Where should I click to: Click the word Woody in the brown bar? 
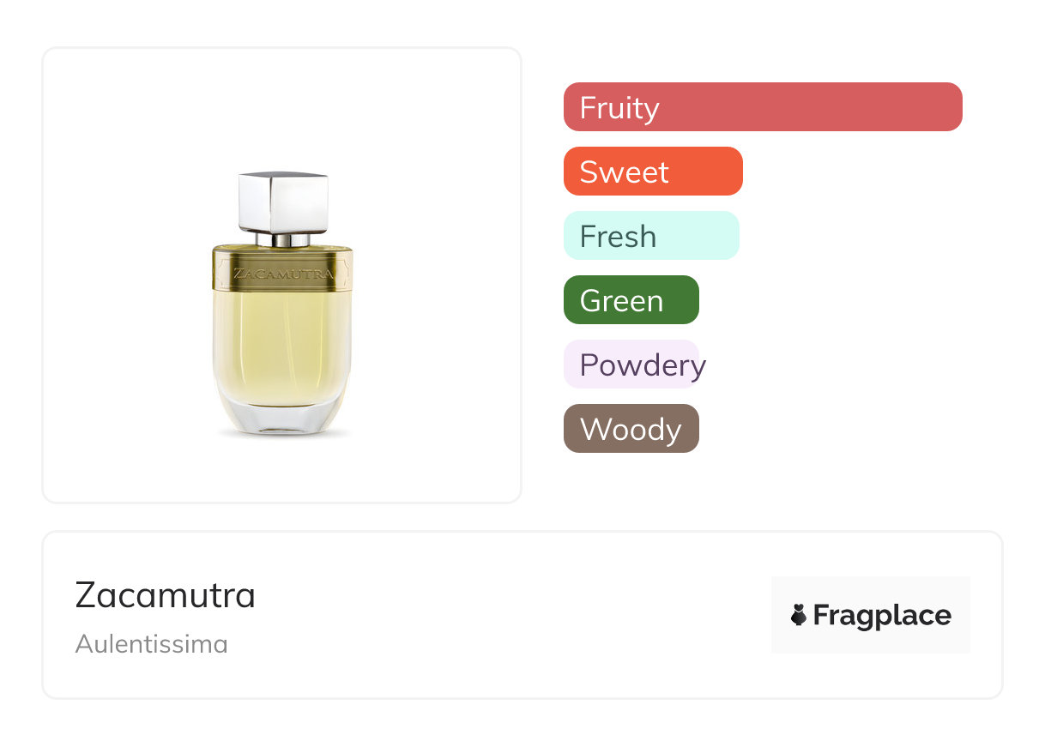tap(631, 430)
